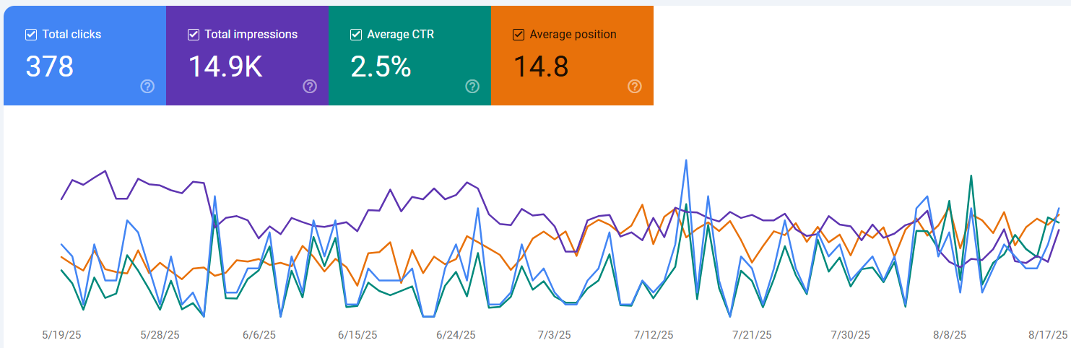
Task: Click the 14.9K impressions value
Action: (x=225, y=67)
